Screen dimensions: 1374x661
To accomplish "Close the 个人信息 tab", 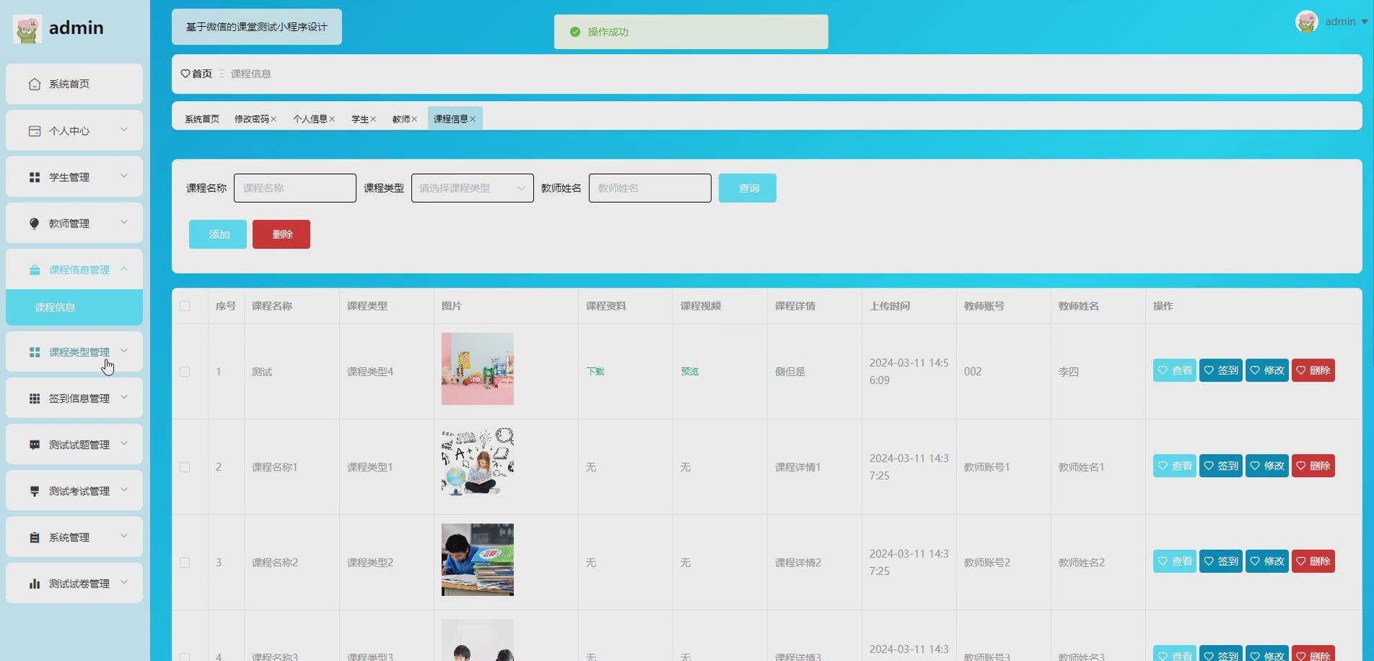I will coord(332,119).
